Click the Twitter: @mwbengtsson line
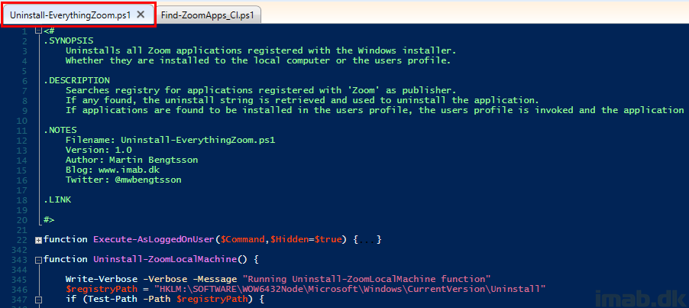The image size is (689, 308). [124, 180]
